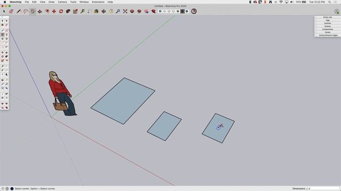This screenshot has width=341, height=191.
Task: Click the woman scale figure in viewport
Action: [x=61, y=93]
